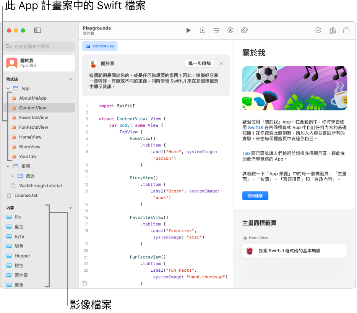Open the palette toolbar icon
This screenshot has width=357, height=313.
pos(244,30)
